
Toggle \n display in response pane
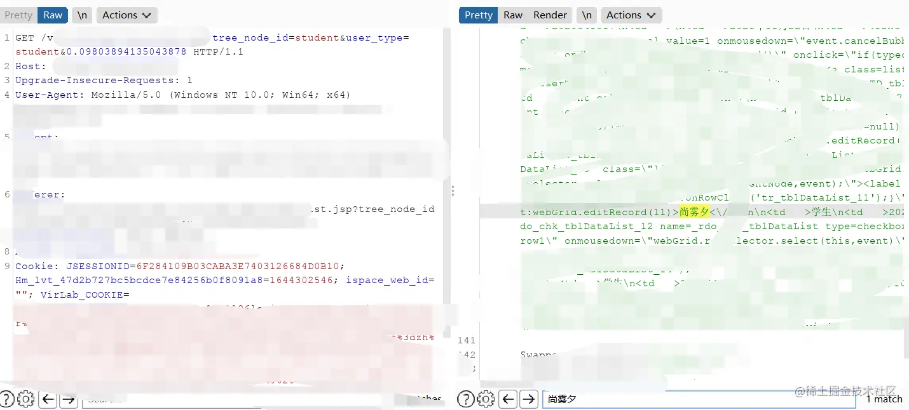point(586,15)
